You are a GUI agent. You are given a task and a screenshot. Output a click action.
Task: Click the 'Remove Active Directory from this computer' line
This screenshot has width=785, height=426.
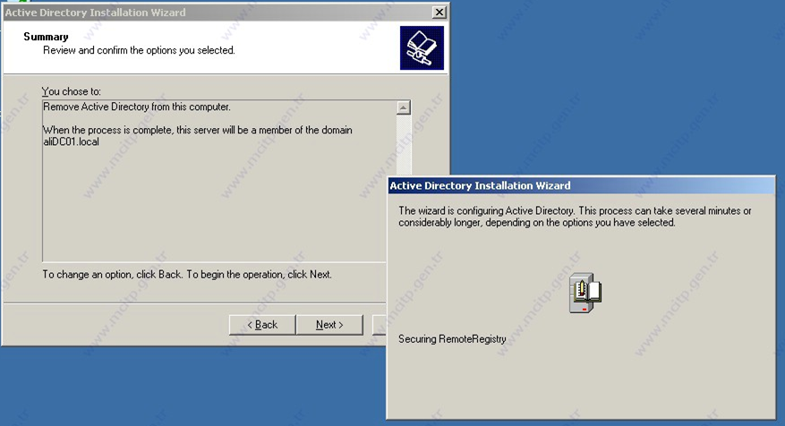coord(137,106)
